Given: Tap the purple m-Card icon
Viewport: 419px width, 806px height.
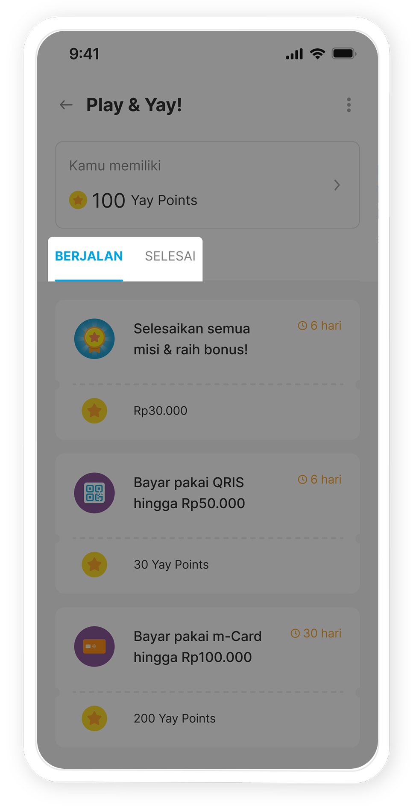Looking at the screenshot, I should pyautogui.click(x=94, y=646).
